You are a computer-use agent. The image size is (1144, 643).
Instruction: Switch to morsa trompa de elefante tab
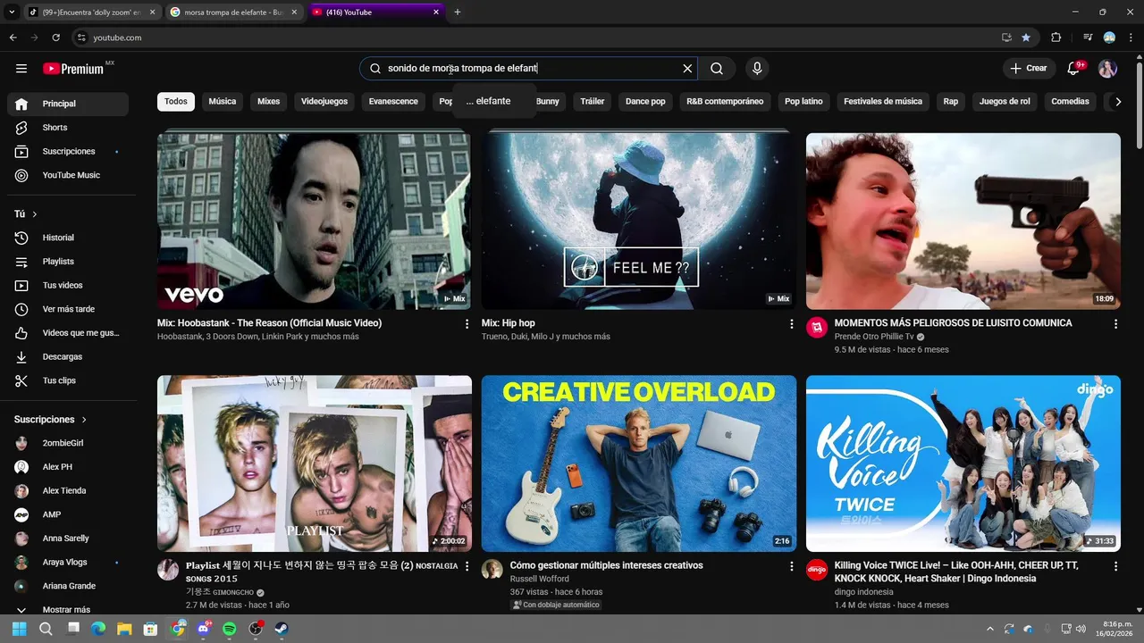[232, 13]
